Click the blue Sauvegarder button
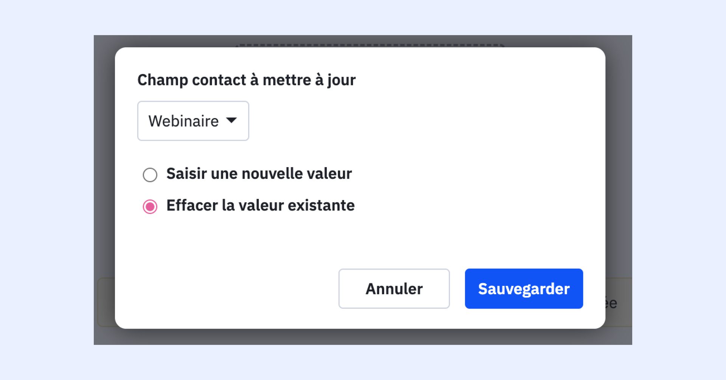This screenshot has height=380, width=726. click(x=524, y=288)
